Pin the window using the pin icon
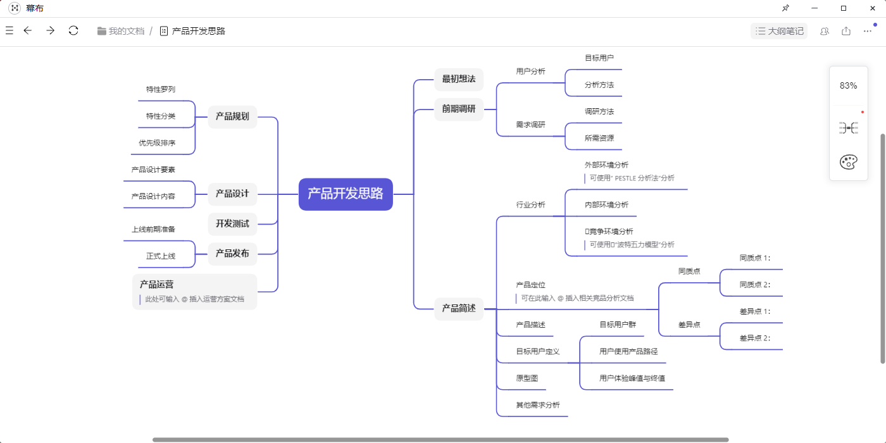The image size is (886, 443). [x=785, y=8]
